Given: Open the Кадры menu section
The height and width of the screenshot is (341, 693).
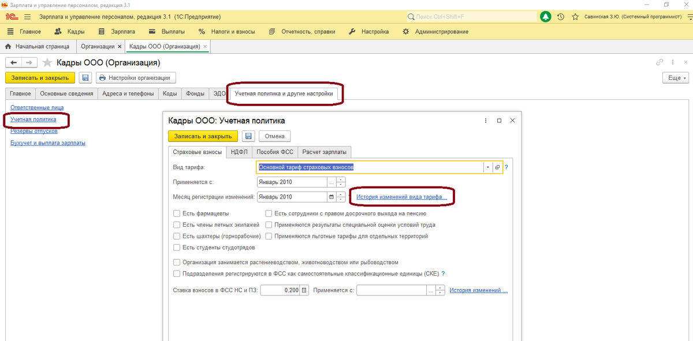Looking at the screenshot, I should click(69, 32).
